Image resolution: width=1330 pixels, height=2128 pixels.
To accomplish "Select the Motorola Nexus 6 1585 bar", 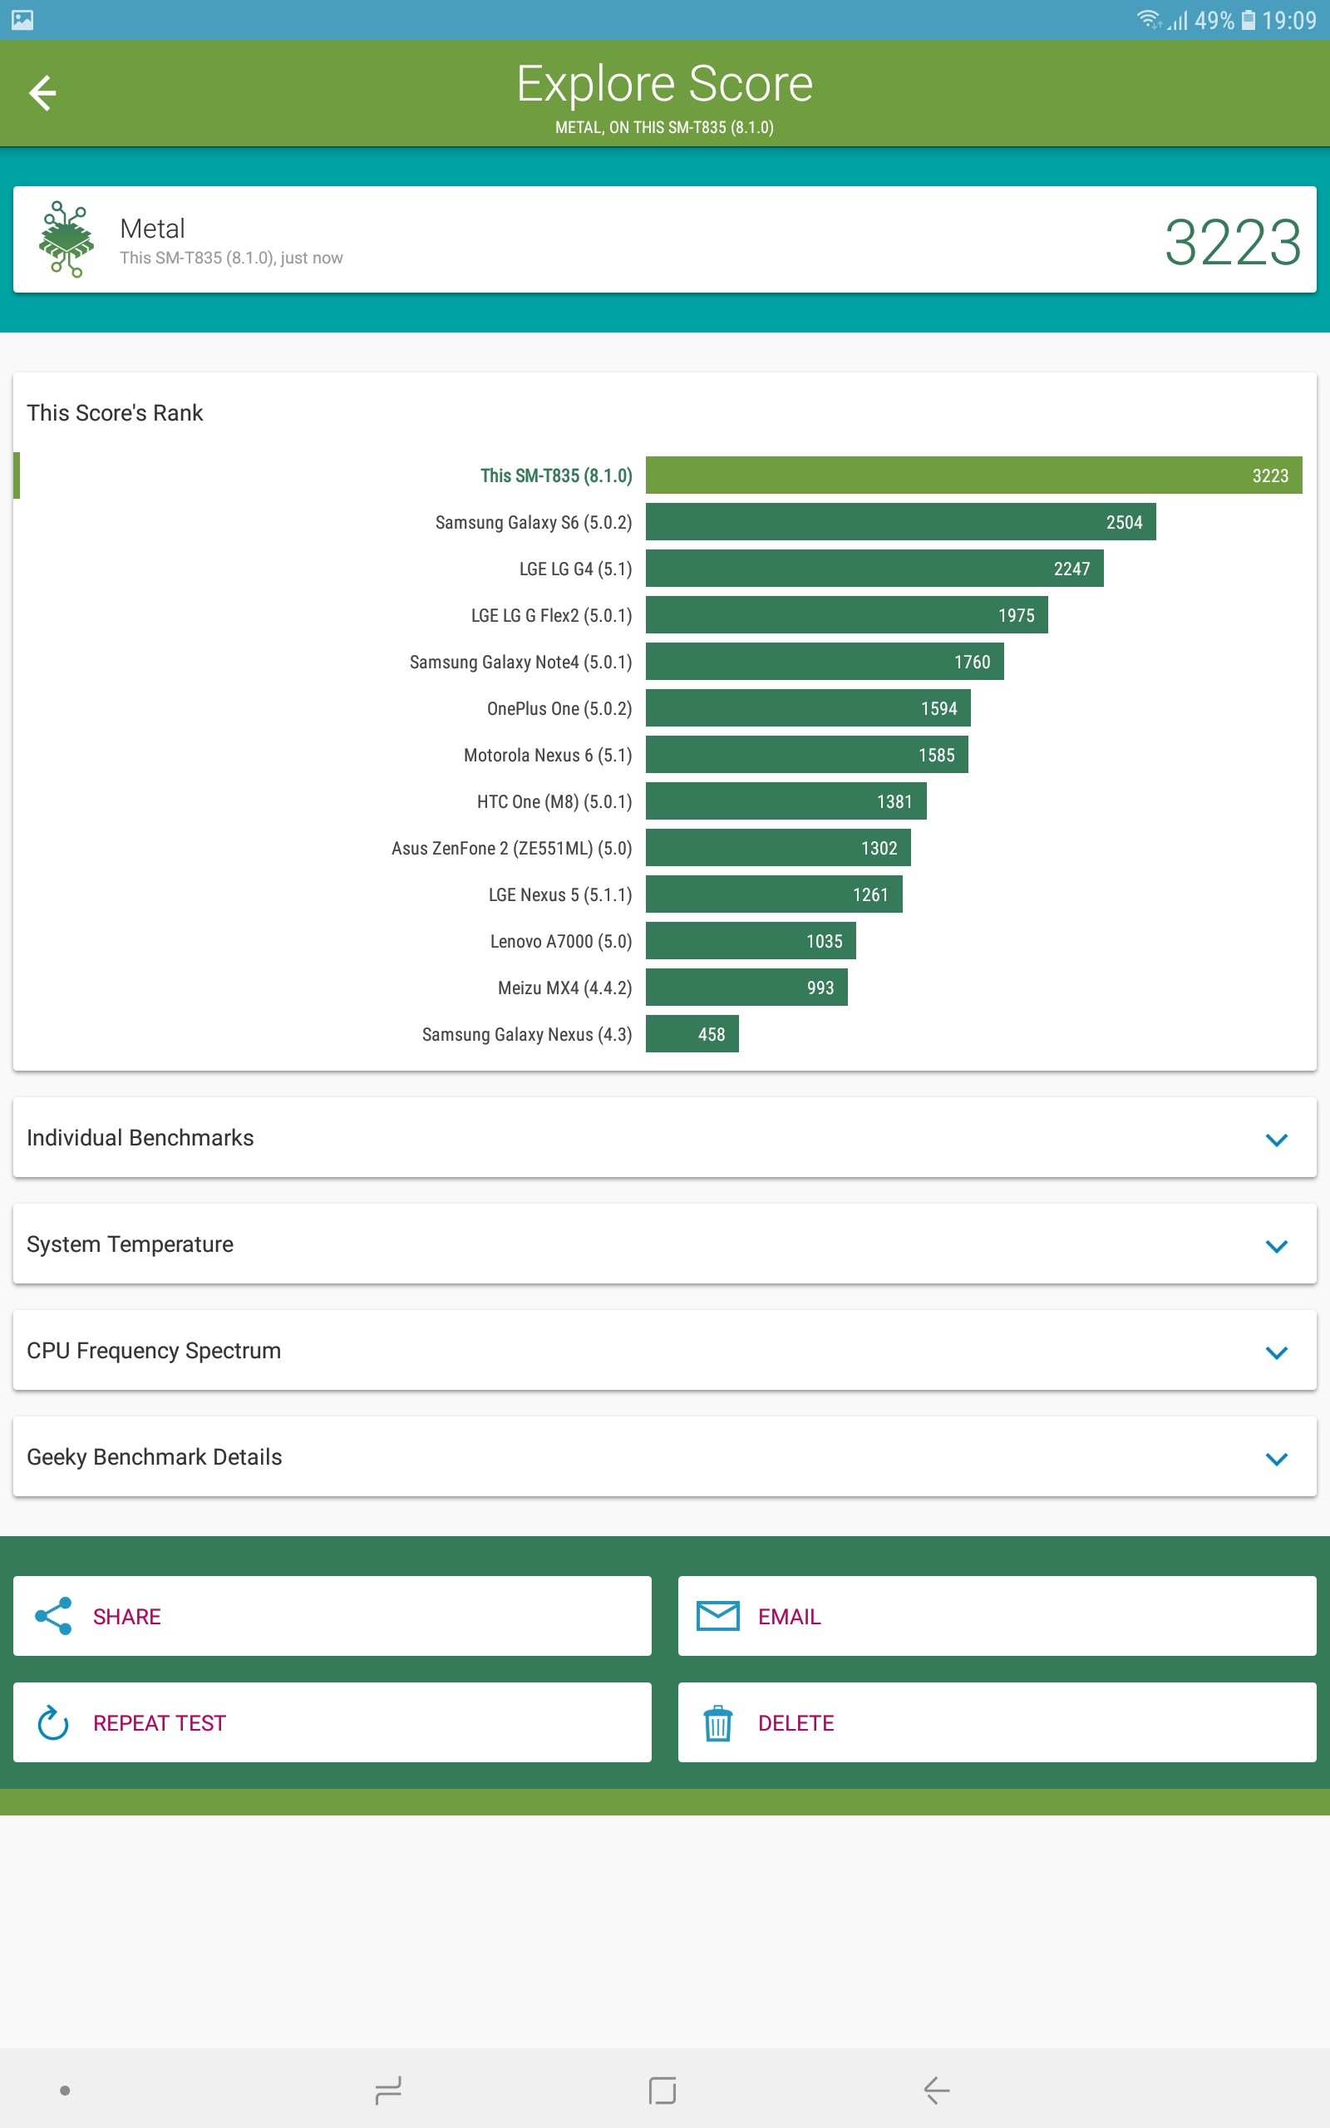I will coord(806,755).
